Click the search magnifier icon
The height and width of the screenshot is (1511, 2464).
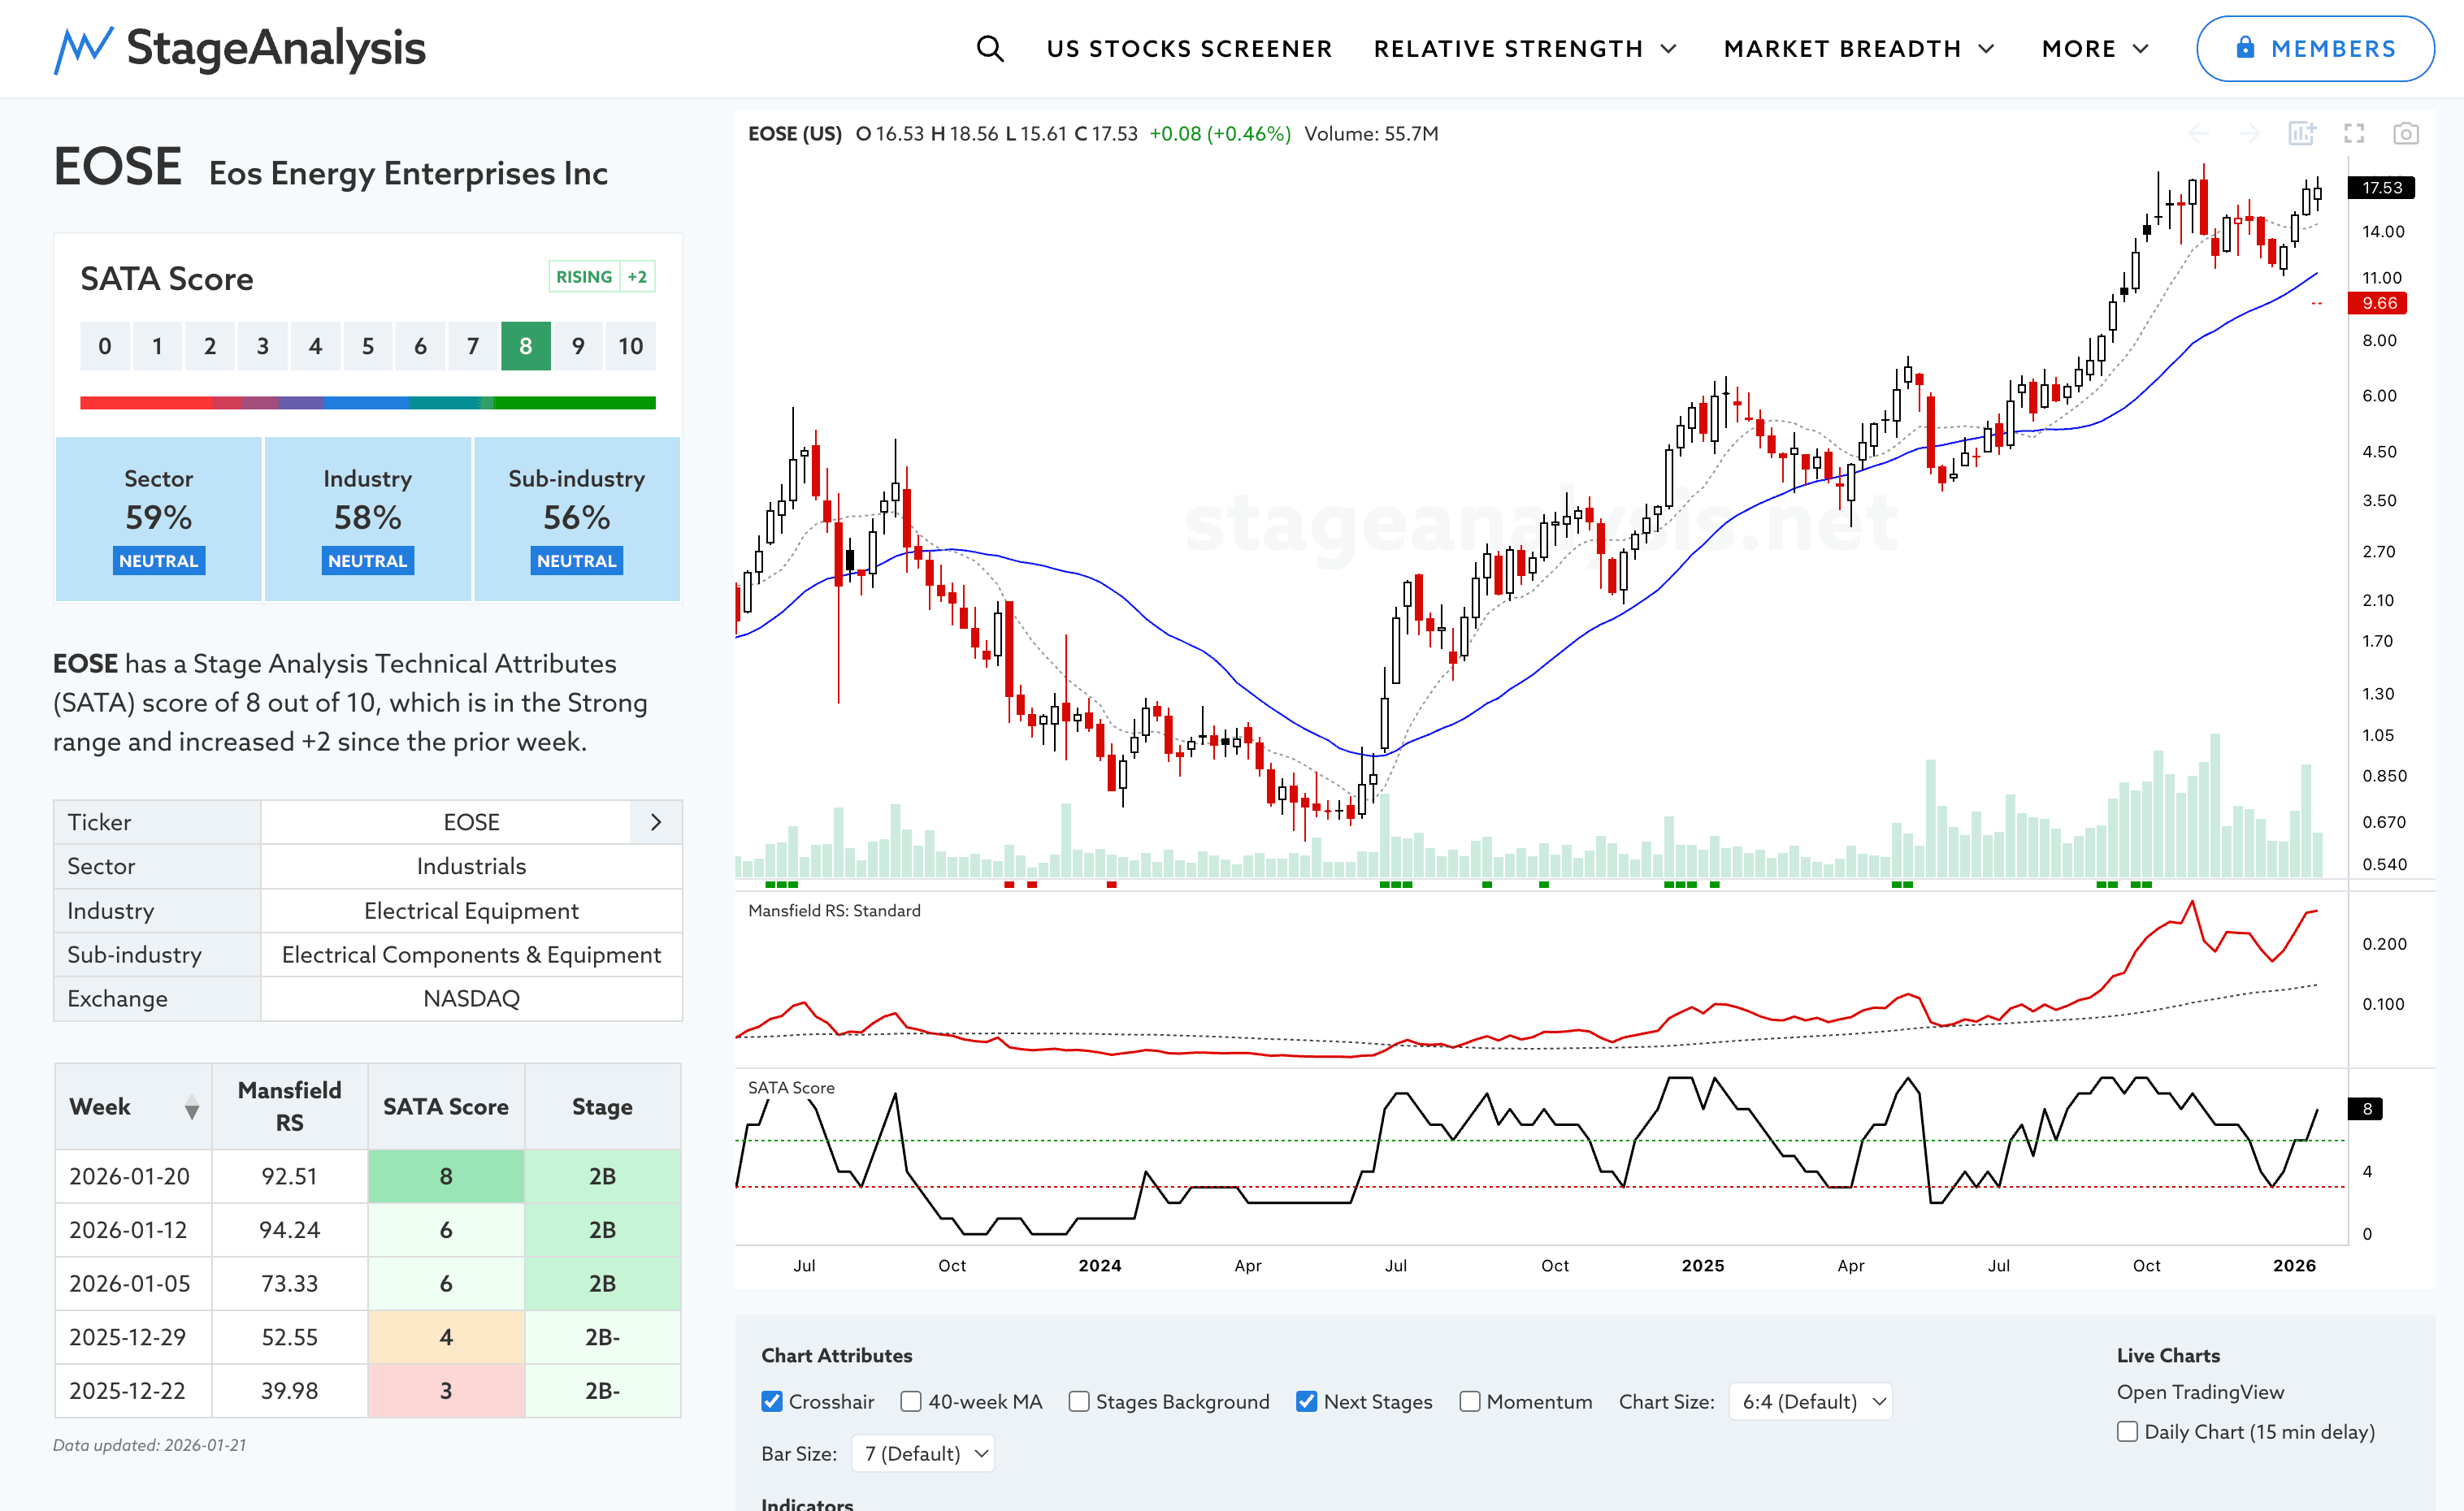[x=989, y=48]
